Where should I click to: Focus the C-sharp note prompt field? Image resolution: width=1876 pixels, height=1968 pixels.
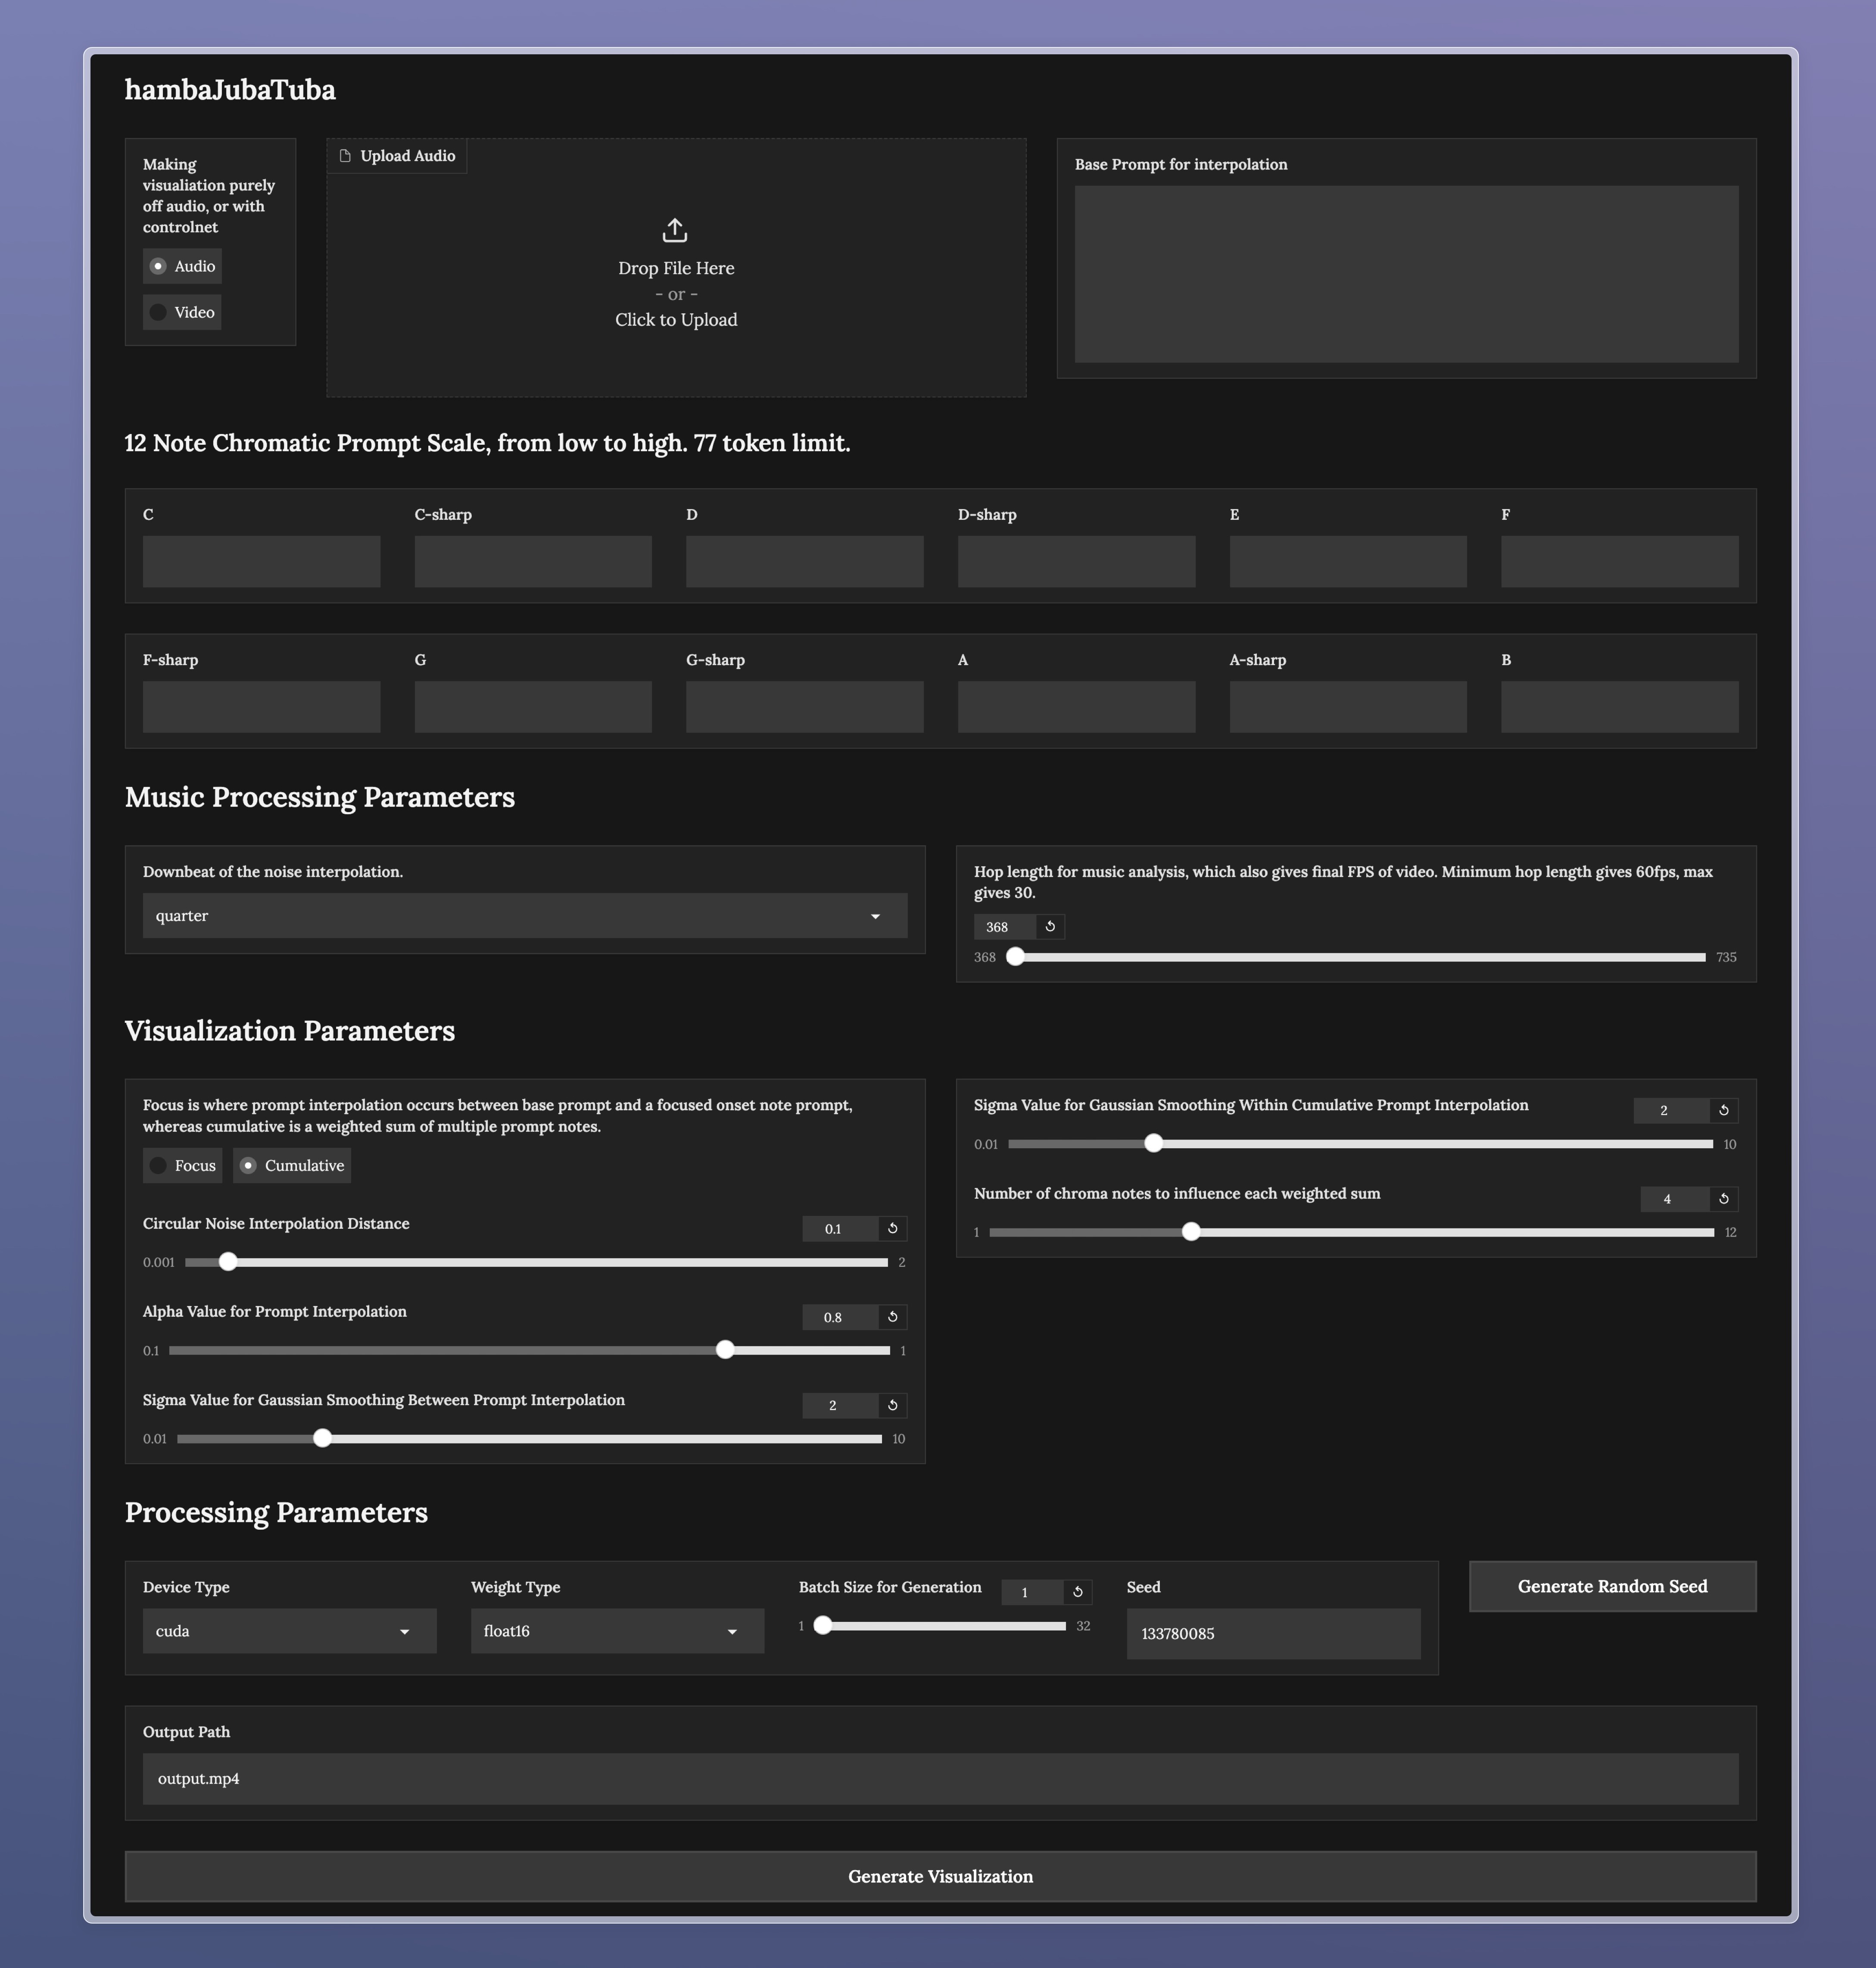click(x=533, y=561)
